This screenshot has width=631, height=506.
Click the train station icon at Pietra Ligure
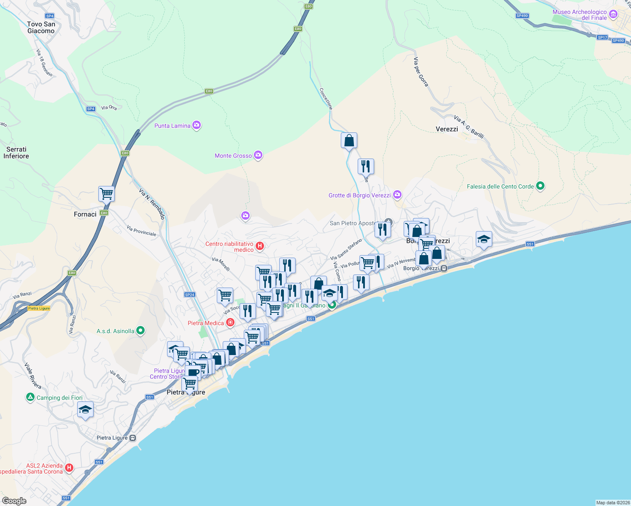tap(132, 438)
